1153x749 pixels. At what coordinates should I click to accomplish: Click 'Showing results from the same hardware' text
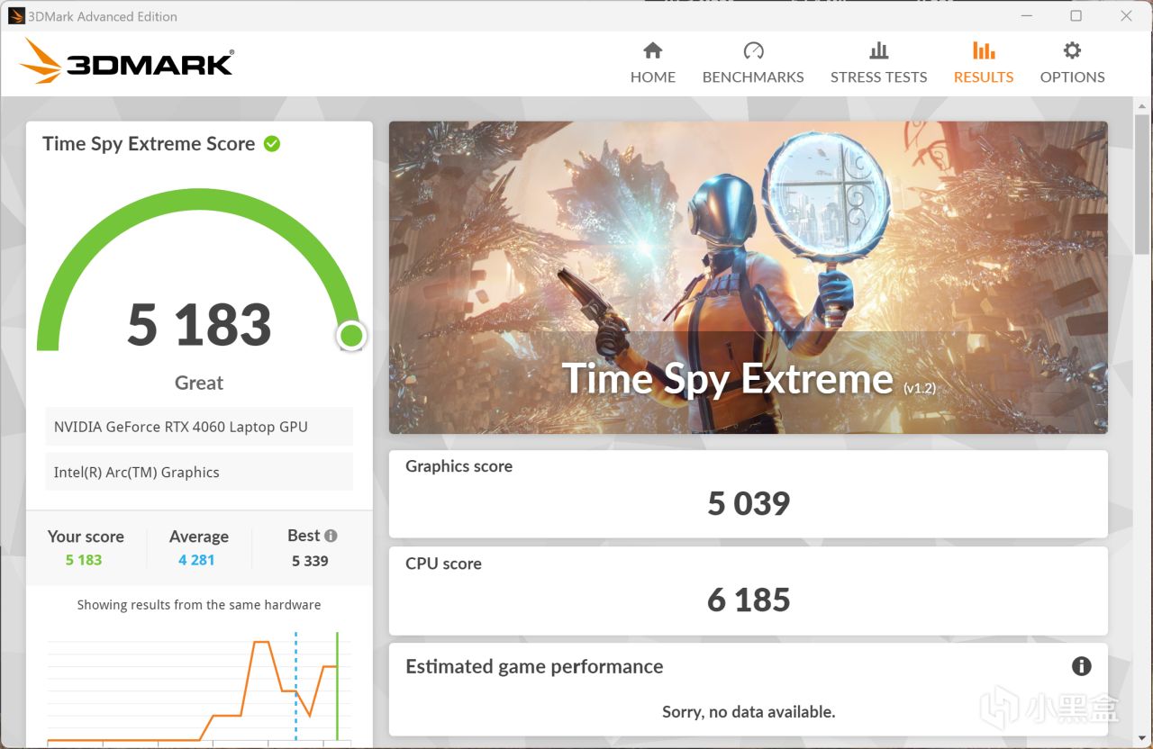199,605
